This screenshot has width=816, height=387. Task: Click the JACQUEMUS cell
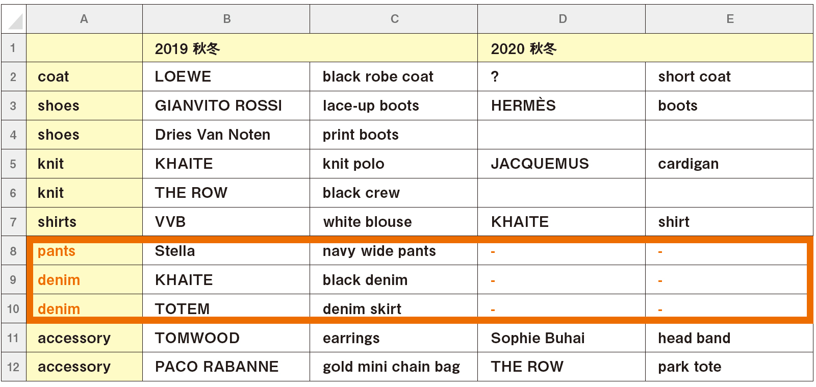pos(562,164)
